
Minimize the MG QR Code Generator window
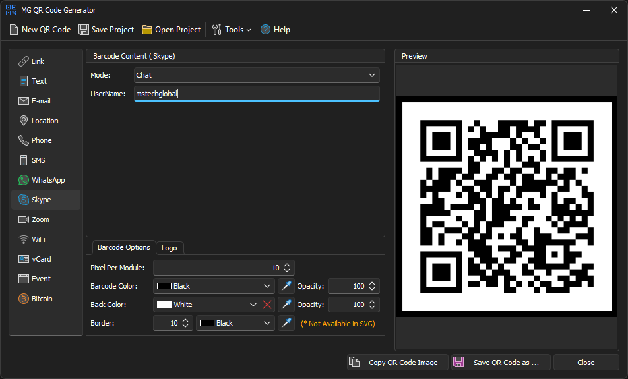[586, 10]
